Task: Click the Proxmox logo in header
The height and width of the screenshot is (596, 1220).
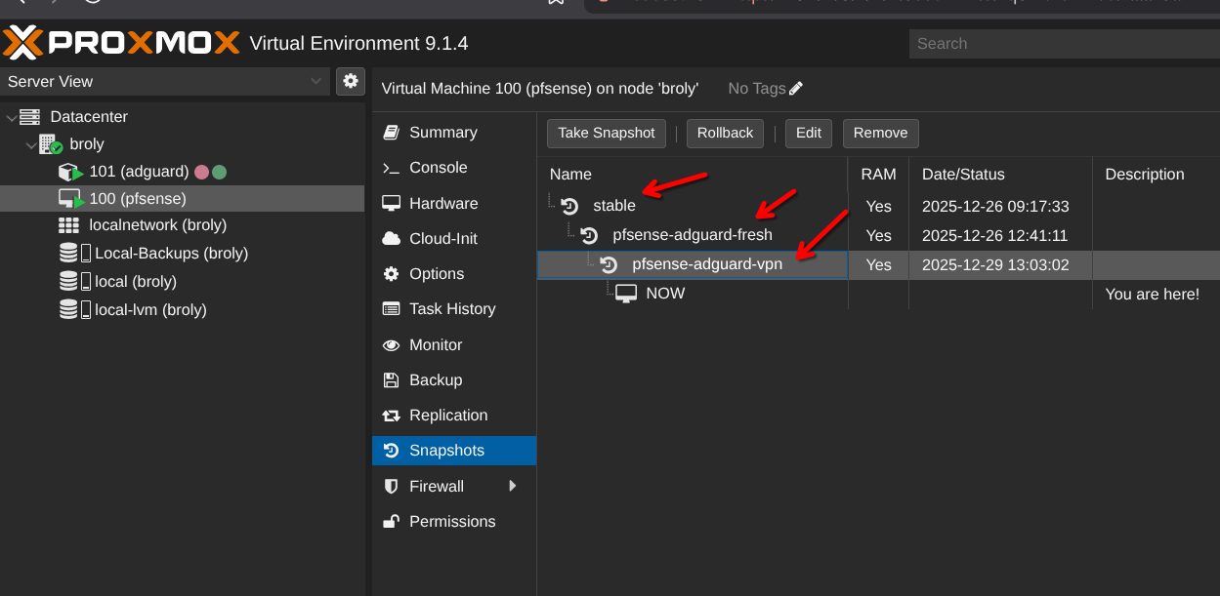Action: [121, 43]
